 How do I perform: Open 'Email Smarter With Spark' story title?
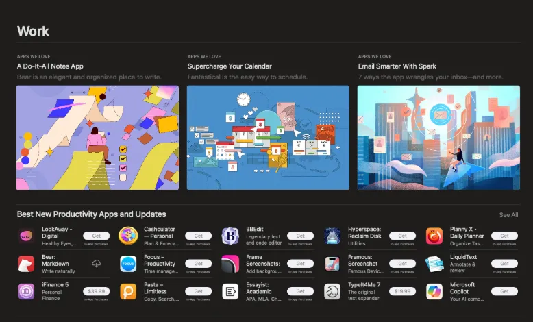point(397,66)
